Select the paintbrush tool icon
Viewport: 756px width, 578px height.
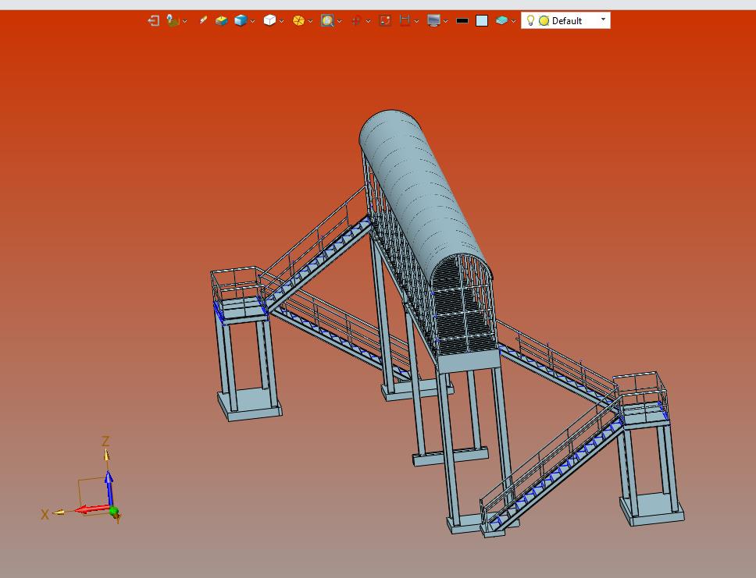(203, 20)
